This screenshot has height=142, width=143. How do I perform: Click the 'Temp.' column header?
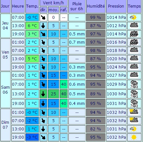tap(32, 6)
